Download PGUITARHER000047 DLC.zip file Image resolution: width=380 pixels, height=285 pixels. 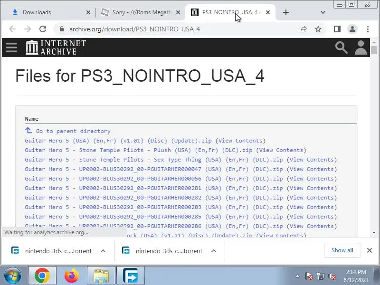[153, 169]
